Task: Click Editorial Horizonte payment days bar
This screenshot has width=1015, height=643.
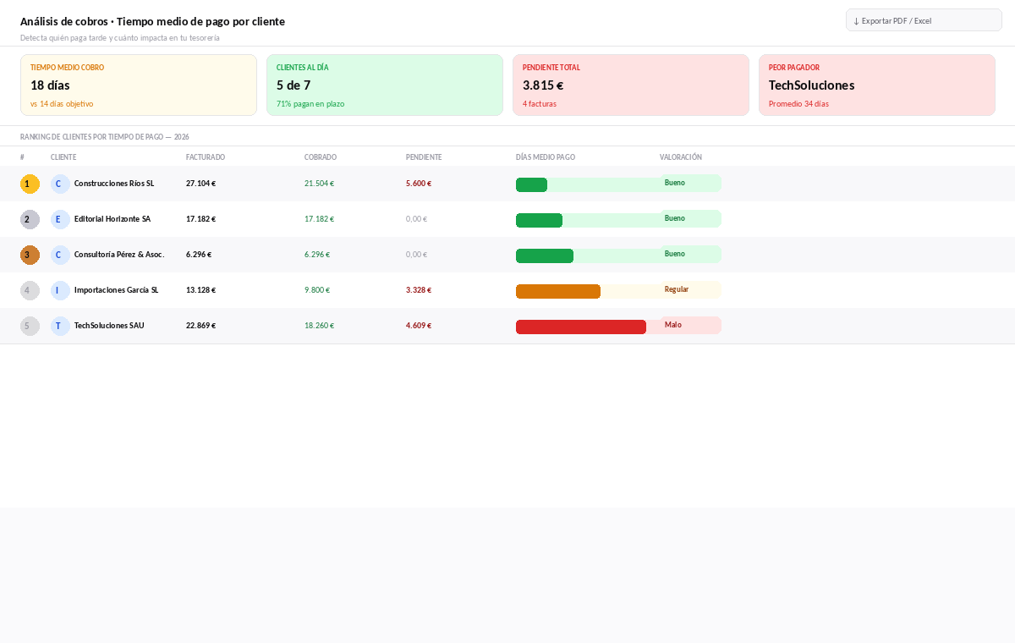Action: 539,221
